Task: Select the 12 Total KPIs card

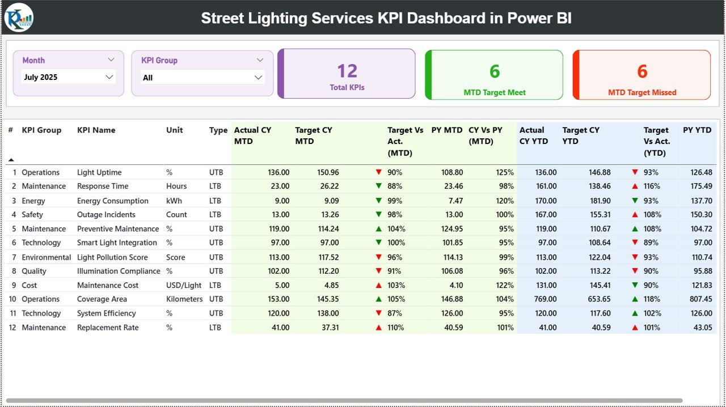Action: [347, 75]
